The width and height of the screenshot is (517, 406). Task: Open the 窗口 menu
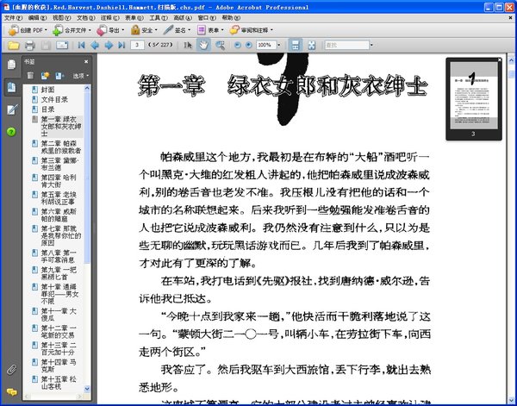click(x=207, y=18)
